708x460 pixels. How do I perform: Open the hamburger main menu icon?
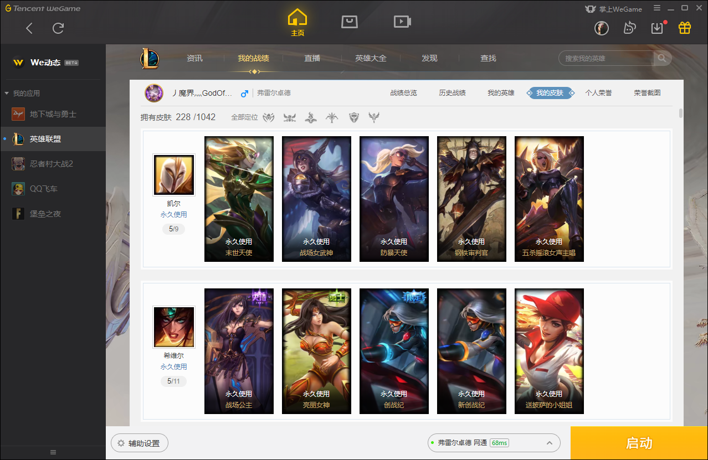click(x=656, y=8)
